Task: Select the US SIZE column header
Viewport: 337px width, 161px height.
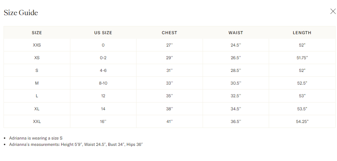Action: pyautogui.click(x=103, y=33)
